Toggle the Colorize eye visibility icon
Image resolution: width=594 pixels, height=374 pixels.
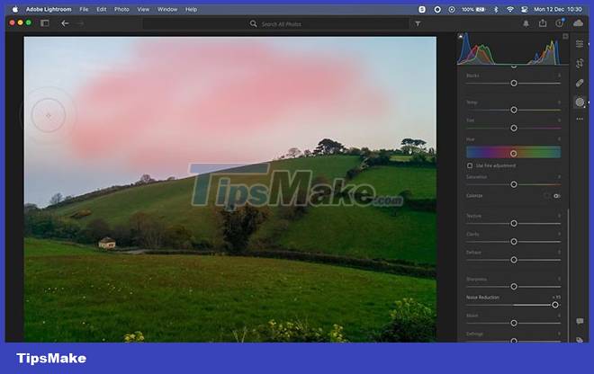[x=557, y=196]
